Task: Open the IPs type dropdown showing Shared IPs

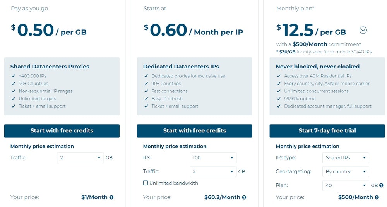Action: click(346, 157)
